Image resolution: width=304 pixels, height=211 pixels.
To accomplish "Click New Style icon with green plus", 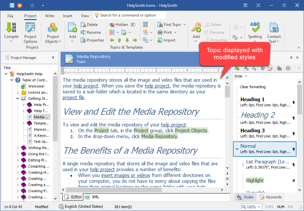I will [246, 68].
